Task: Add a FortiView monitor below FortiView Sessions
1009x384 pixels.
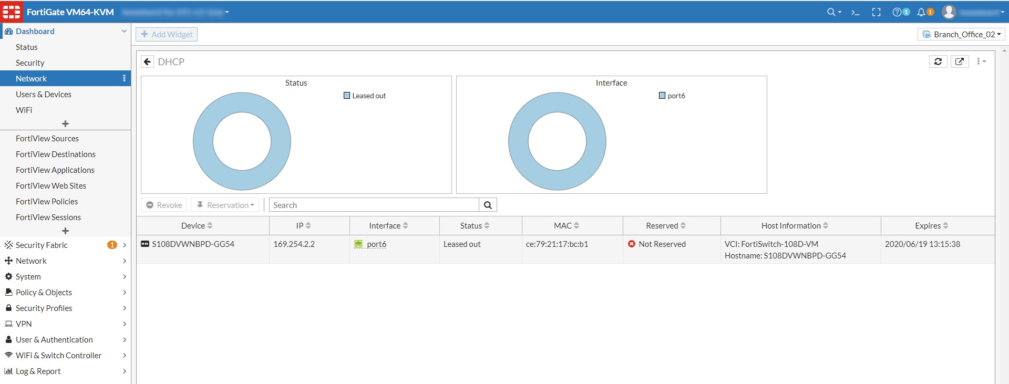Action: point(65,231)
